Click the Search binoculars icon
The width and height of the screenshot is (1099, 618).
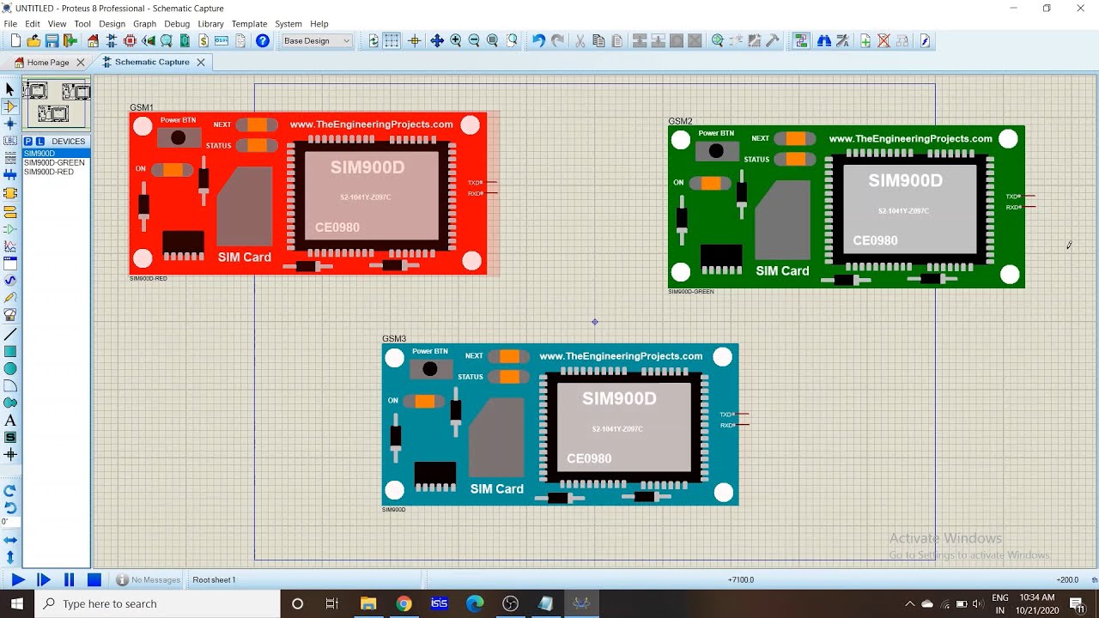pyautogui.click(x=824, y=41)
